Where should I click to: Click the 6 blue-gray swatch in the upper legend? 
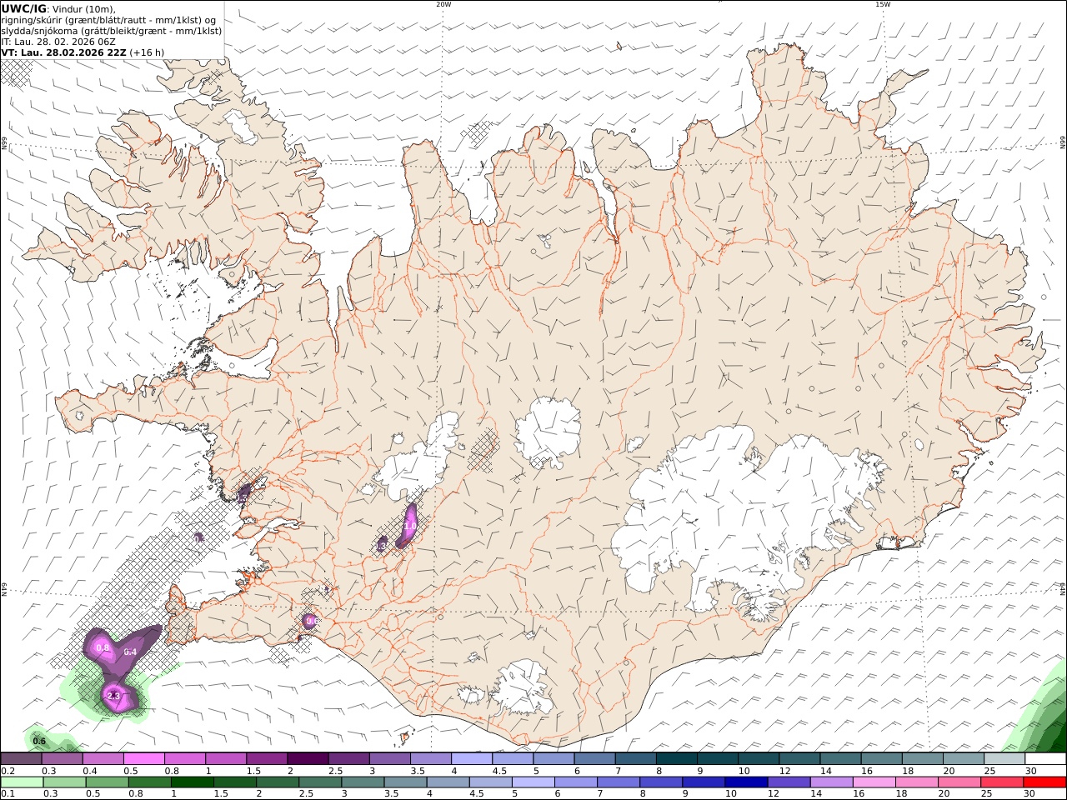[594, 759]
